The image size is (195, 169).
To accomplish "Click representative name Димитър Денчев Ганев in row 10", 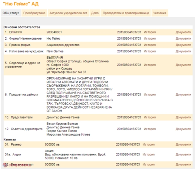I will 63,117.
